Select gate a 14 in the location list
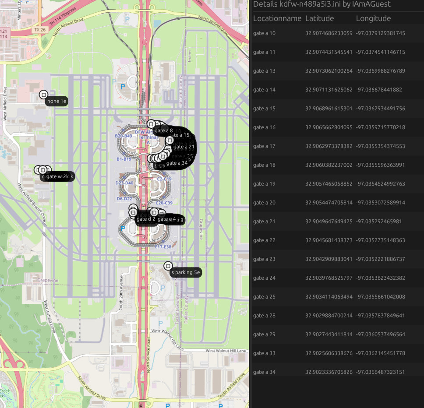The height and width of the screenshot is (408, 424). pyautogui.click(x=338, y=90)
